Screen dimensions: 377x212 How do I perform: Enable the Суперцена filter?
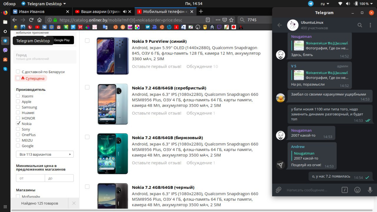click(x=18, y=78)
